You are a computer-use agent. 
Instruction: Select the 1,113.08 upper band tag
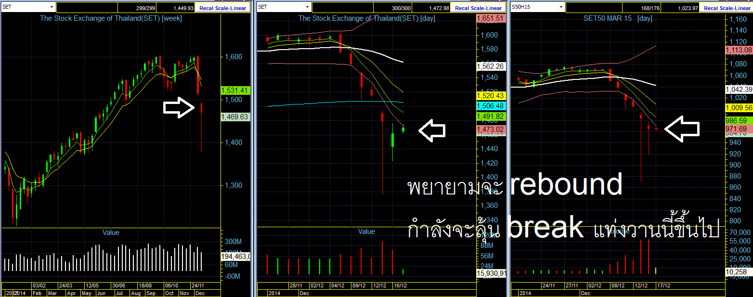pyautogui.click(x=739, y=50)
